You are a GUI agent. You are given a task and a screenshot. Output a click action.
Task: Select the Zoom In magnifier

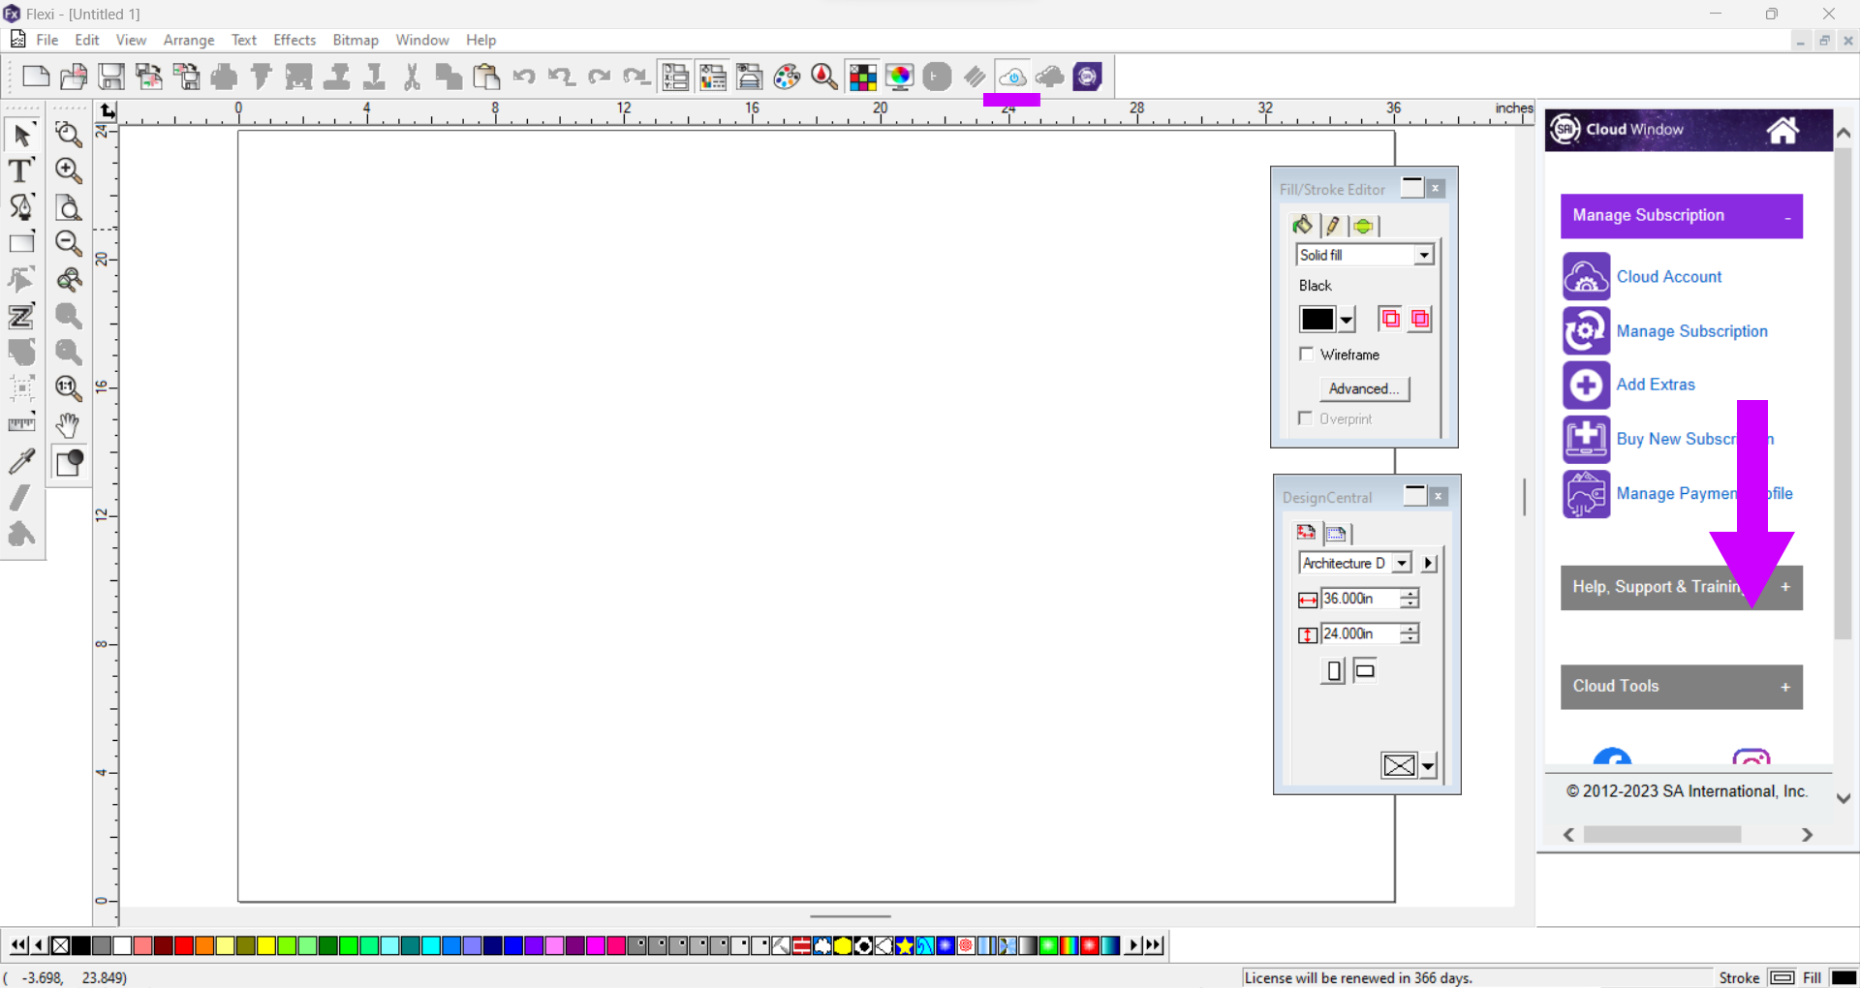coord(68,170)
